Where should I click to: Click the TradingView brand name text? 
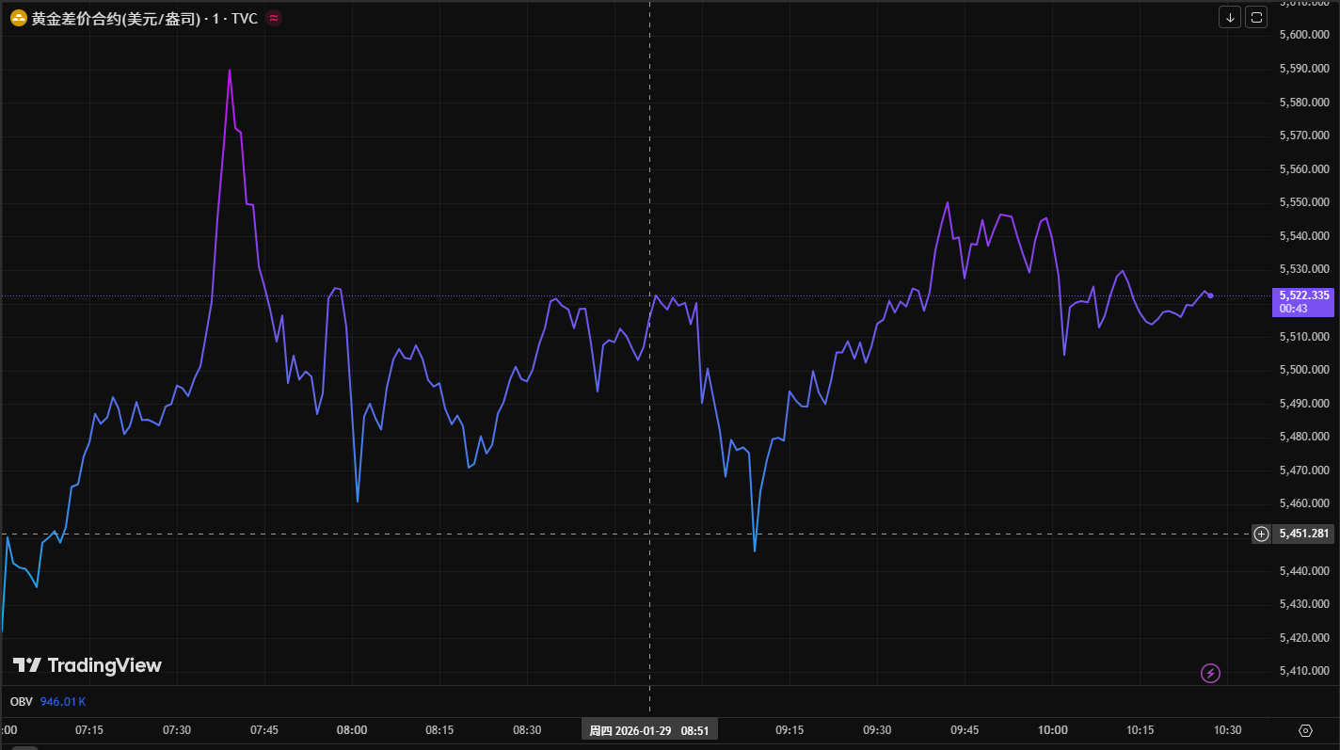(x=106, y=664)
